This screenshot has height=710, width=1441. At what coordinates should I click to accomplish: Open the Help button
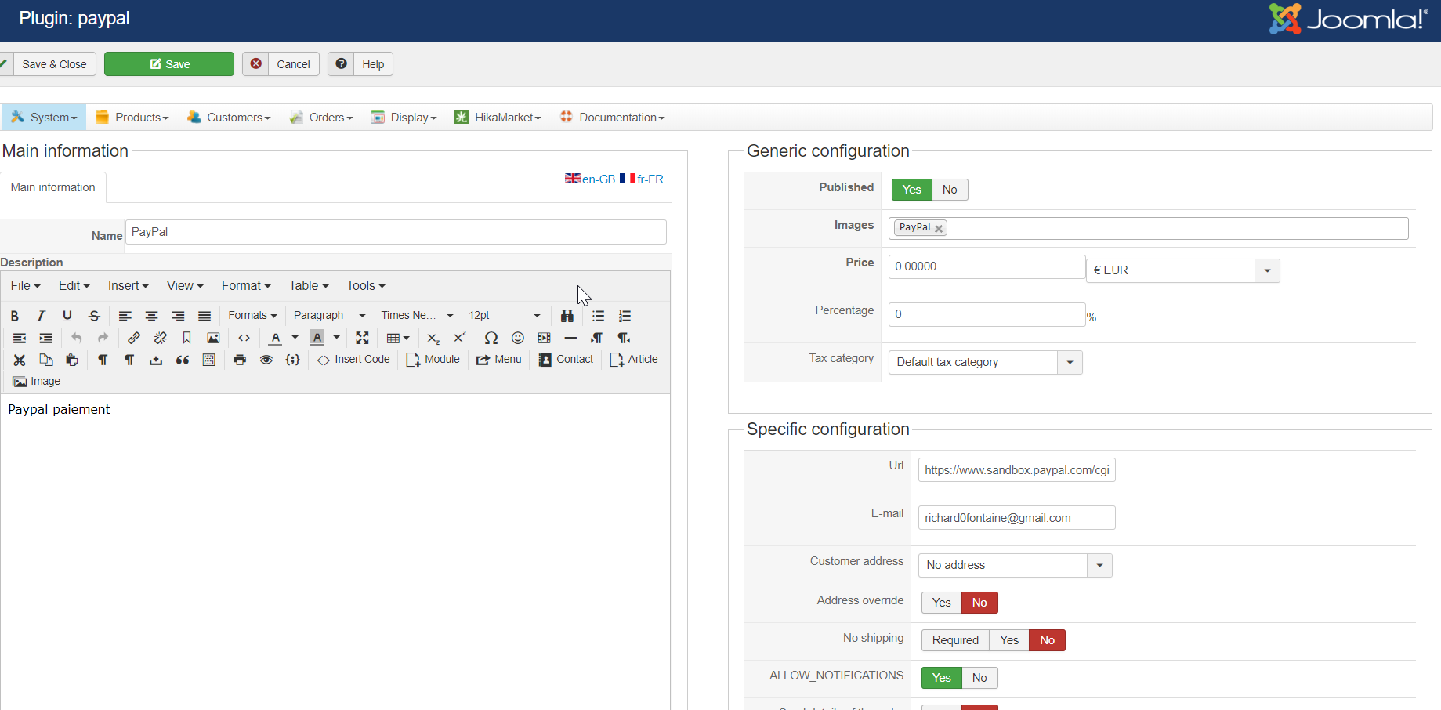click(360, 64)
